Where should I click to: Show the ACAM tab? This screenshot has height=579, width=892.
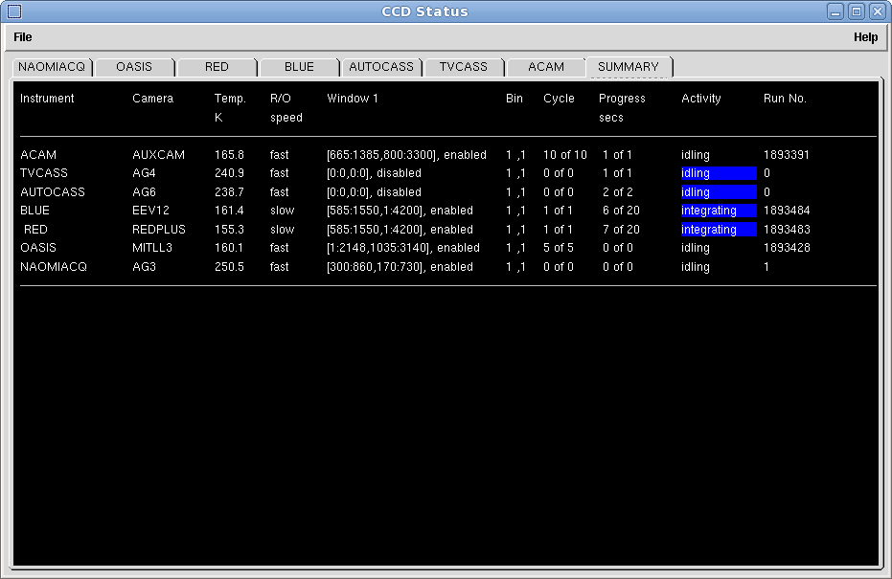pos(546,67)
